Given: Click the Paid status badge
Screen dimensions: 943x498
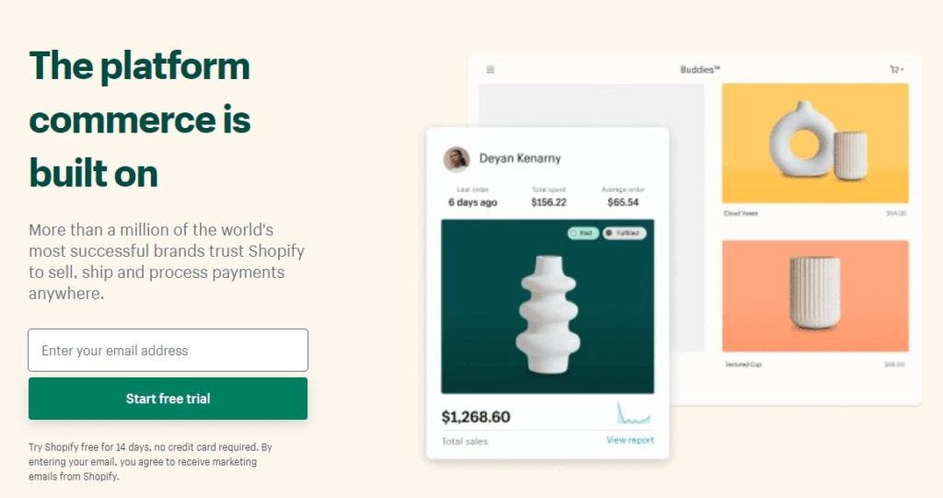Looking at the screenshot, I should click(582, 233).
